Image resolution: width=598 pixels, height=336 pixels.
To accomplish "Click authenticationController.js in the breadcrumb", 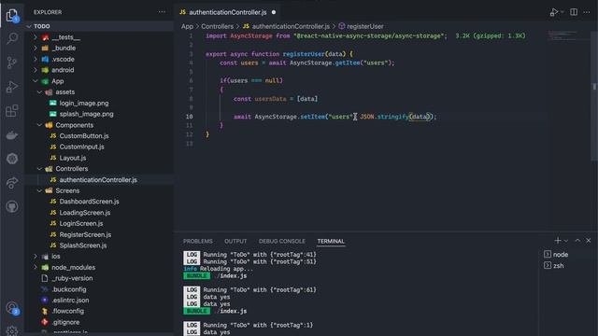I will pos(291,26).
